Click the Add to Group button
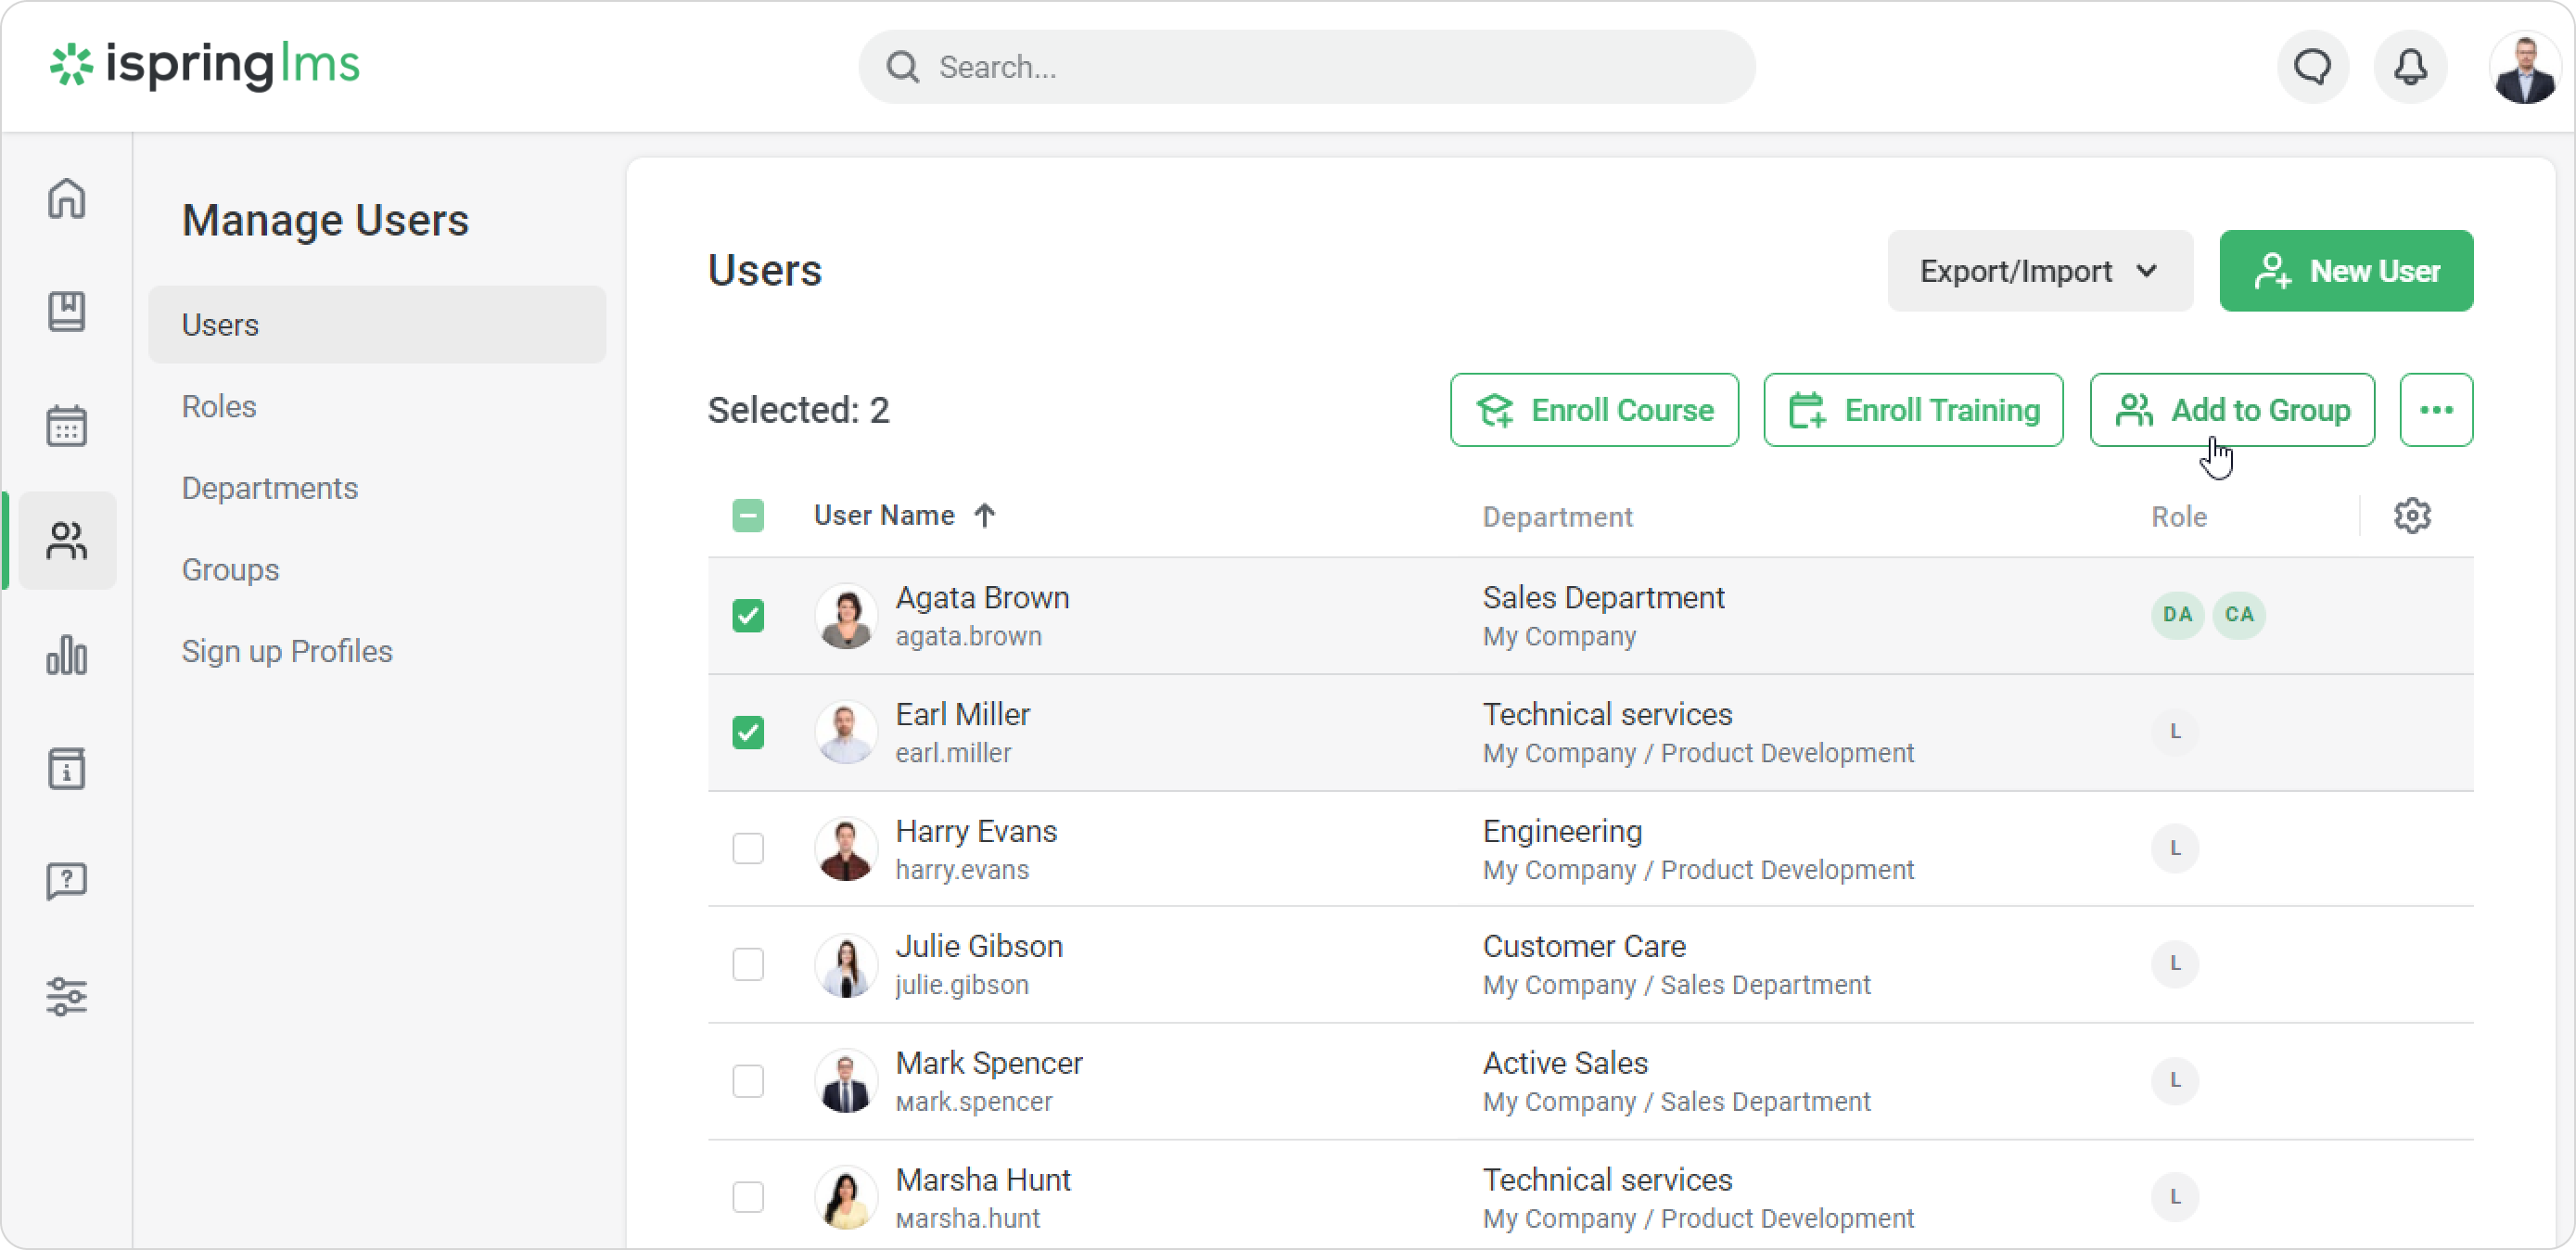This screenshot has height=1250, width=2576. (2231, 410)
